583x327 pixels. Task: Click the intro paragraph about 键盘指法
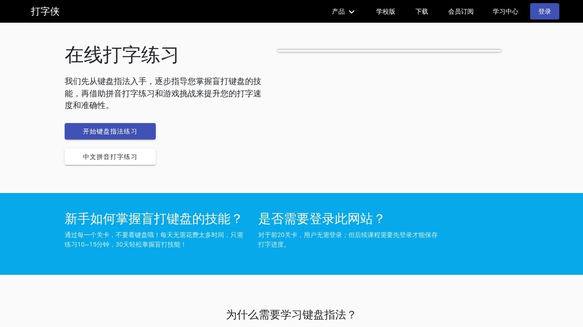click(163, 94)
